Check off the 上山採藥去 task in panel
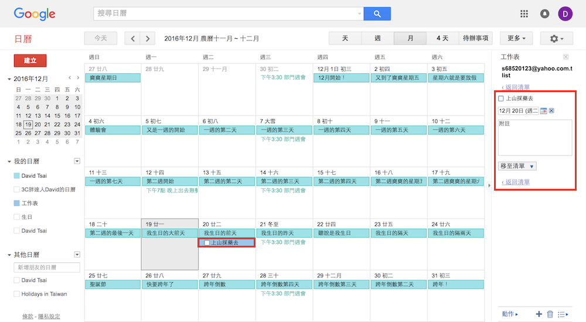586x322 pixels. click(x=501, y=99)
